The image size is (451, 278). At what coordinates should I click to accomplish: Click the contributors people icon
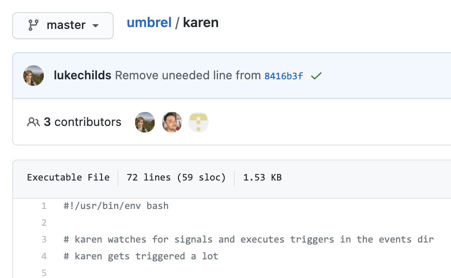coord(34,122)
